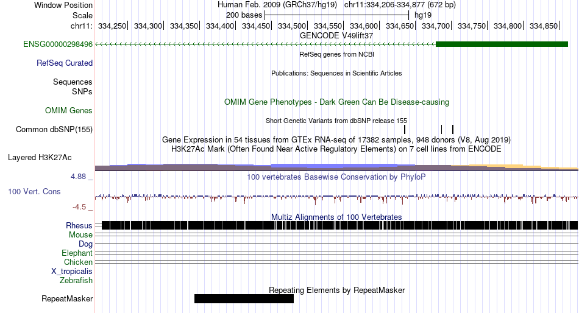The image size is (579, 313).
Task: Click the RepeatMasker track label
Action: point(67,298)
